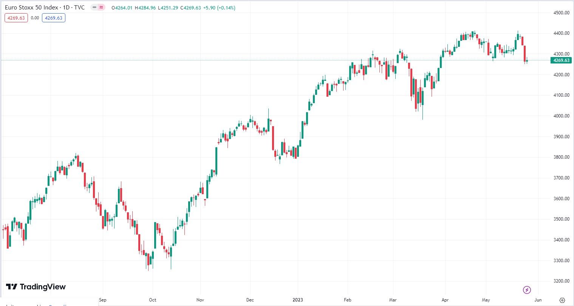Click the open value O4264.01 in legend
Image resolution: width=574 pixels, height=306 pixels.
point(122,8)
